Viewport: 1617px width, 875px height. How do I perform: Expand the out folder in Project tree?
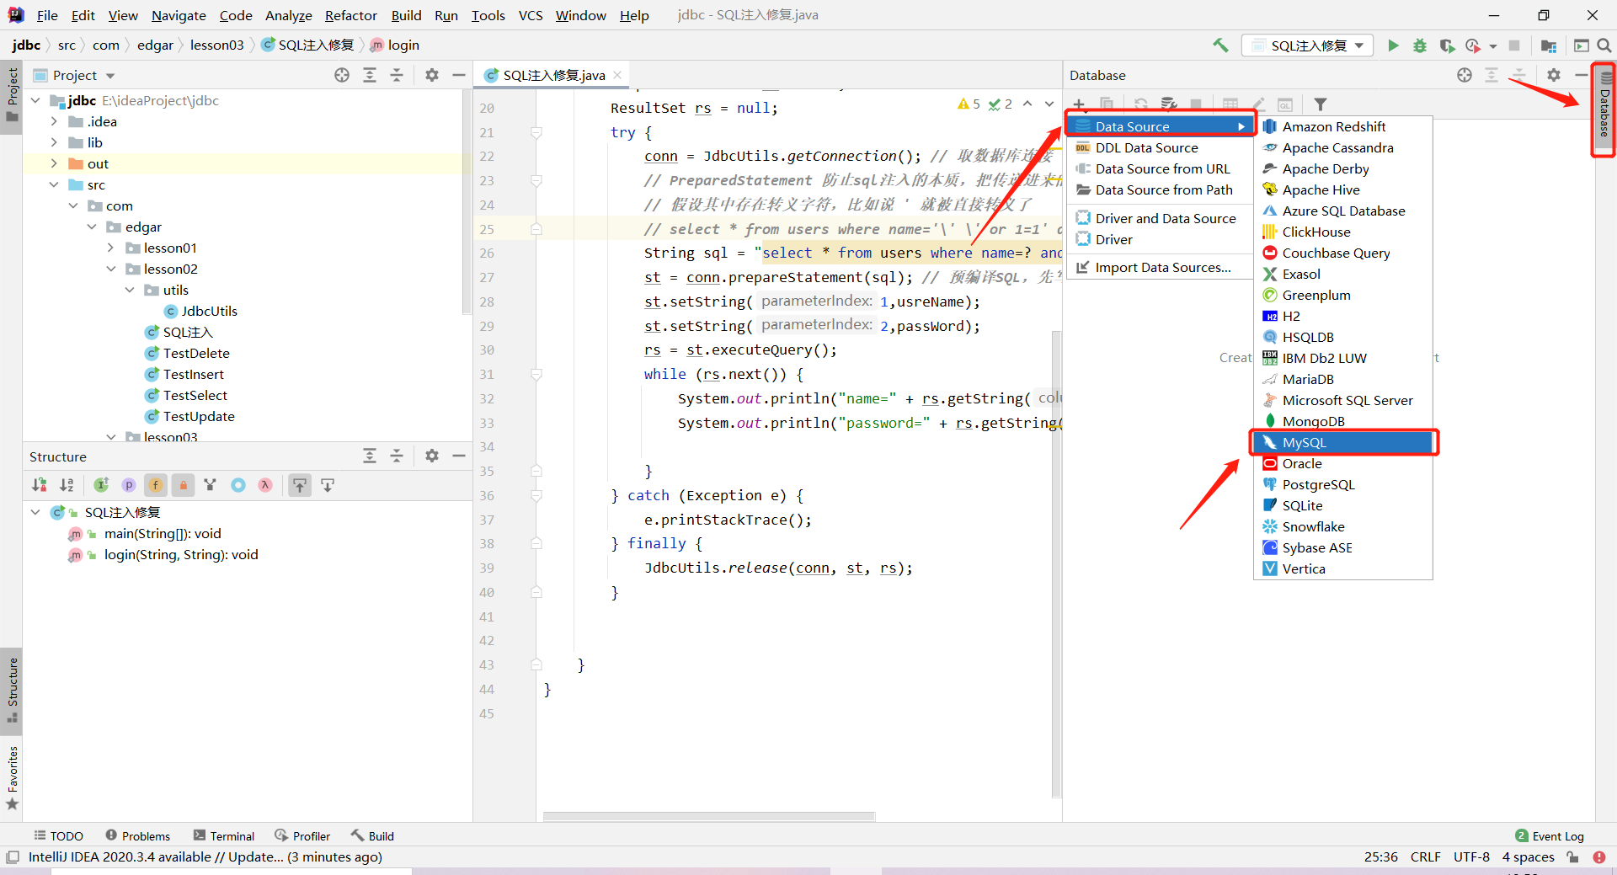pos(54,163)
